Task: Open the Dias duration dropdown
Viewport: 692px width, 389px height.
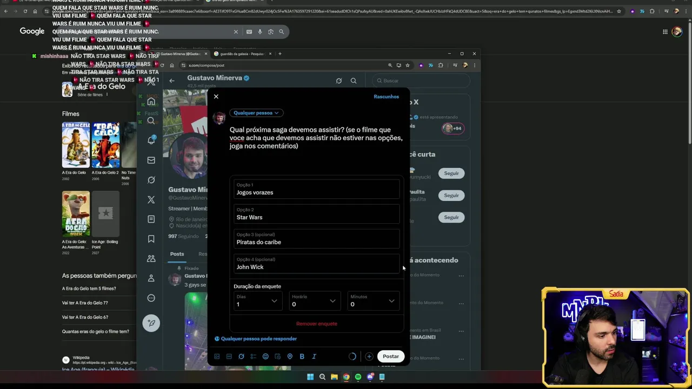Action: tap(257, 301)
